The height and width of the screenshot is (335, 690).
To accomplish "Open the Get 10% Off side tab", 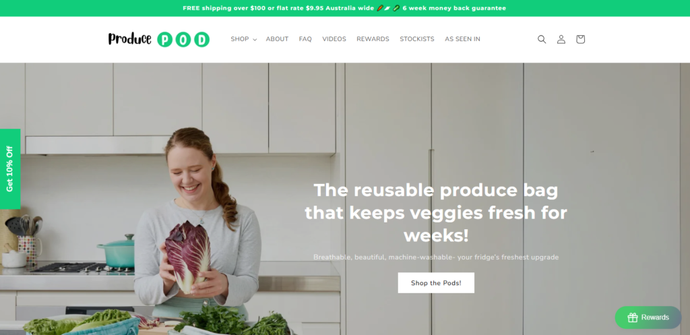I will 10,169.
